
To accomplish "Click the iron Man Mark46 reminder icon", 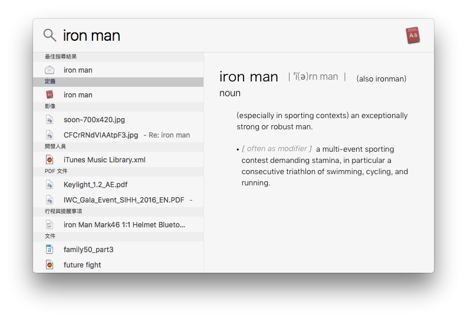I will tap(50, 225).
